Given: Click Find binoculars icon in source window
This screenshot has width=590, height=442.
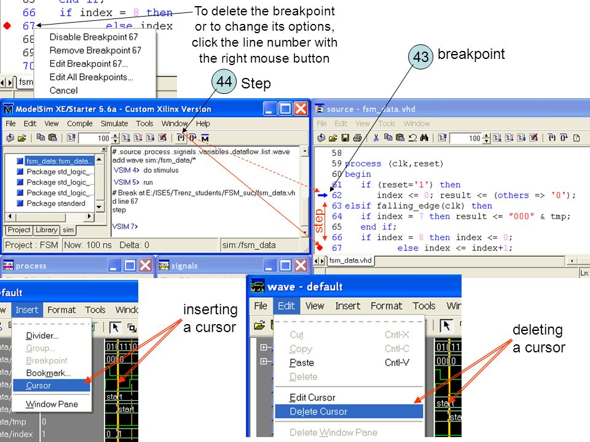Looking at the screenshot, I should click(x=424, y=138).
